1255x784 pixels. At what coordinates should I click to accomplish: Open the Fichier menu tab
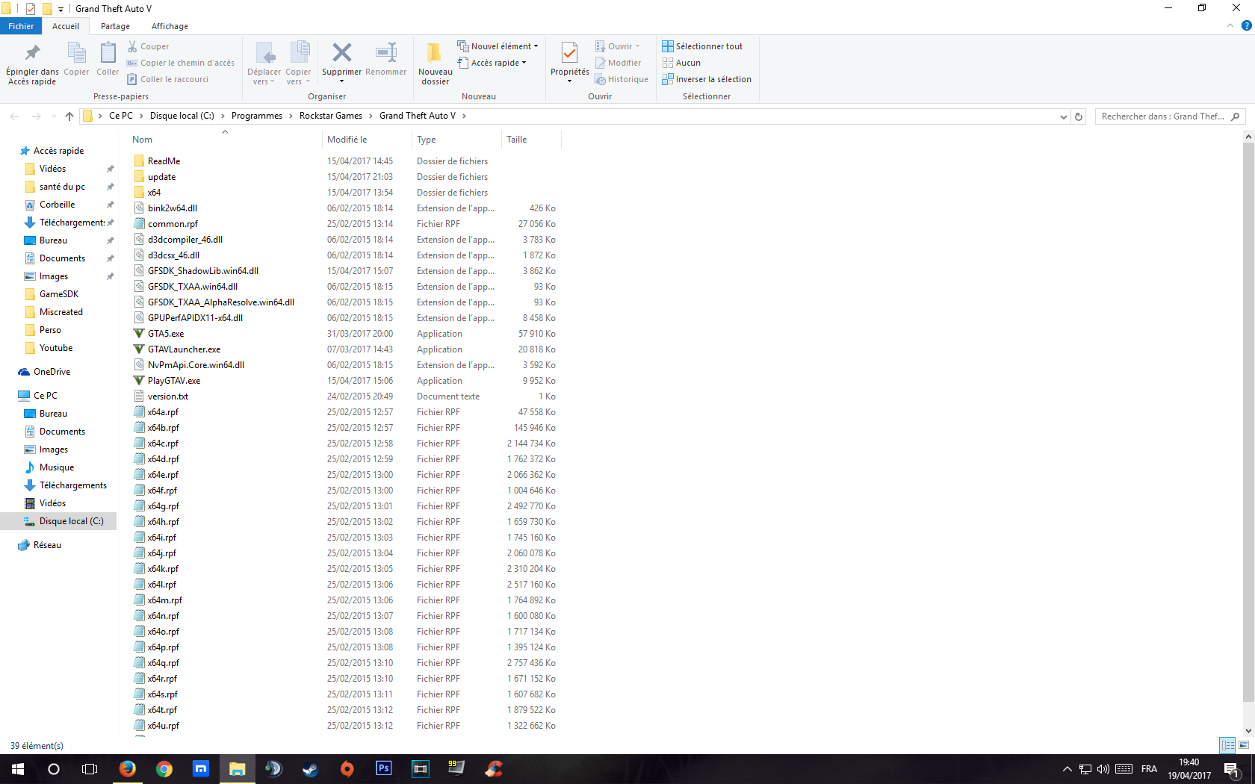pyautogui.click(x=21, y=26)
